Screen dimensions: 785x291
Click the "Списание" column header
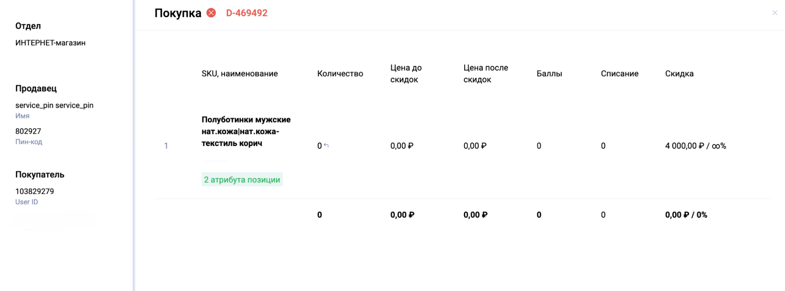[619, 73]
